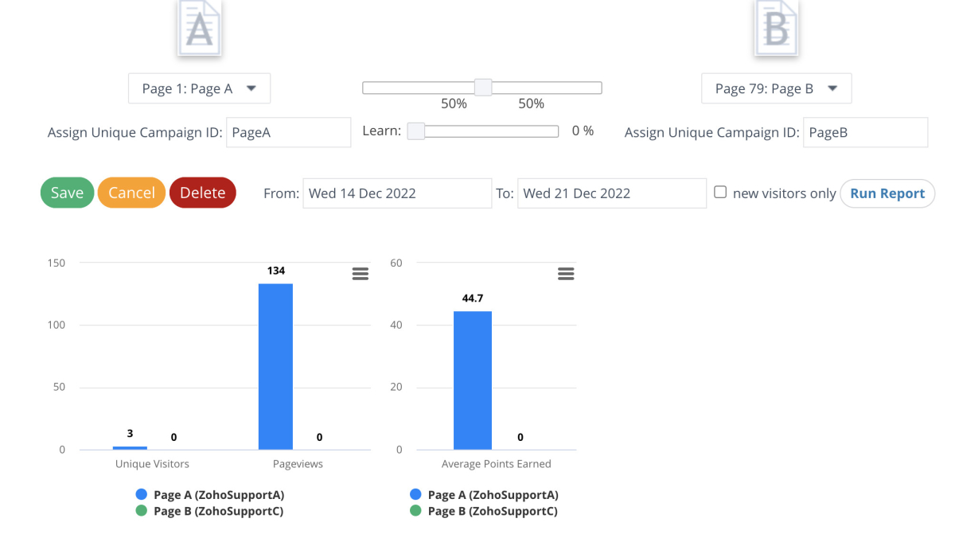Click the Save button

[x=67, y=192]
